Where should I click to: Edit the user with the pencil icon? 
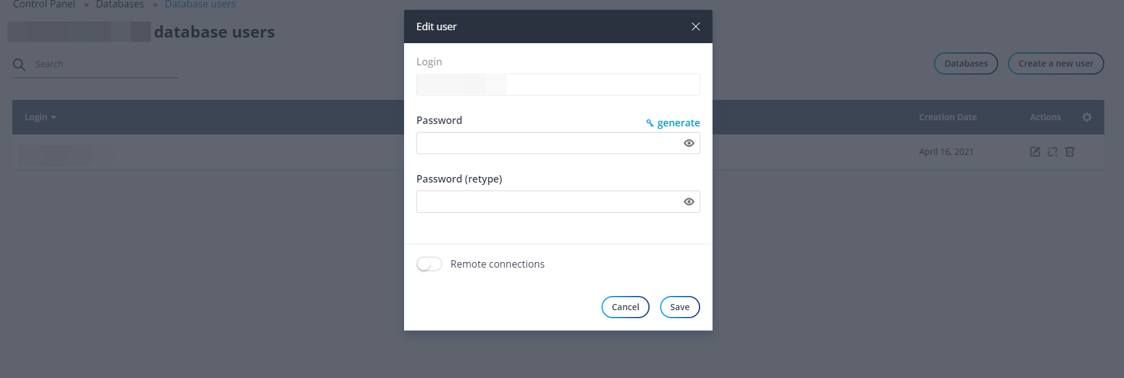point(1035,152)
